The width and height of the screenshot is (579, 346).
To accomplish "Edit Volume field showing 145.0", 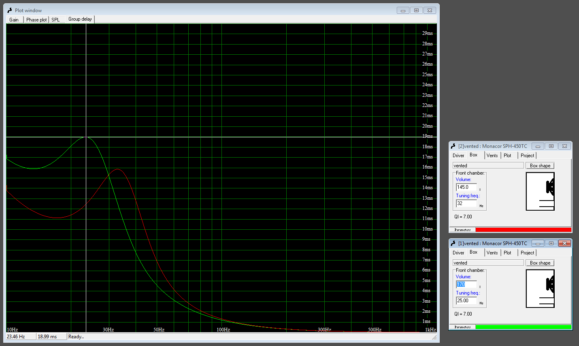I will click(466, 187).
